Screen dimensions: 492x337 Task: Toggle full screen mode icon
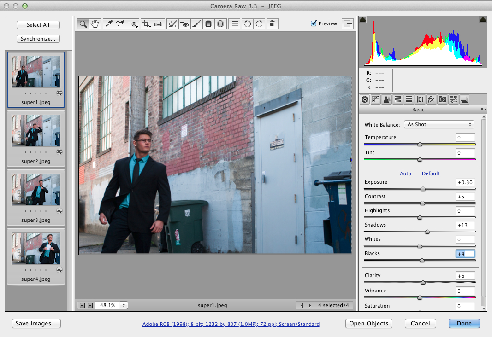[x=347, y=24]
